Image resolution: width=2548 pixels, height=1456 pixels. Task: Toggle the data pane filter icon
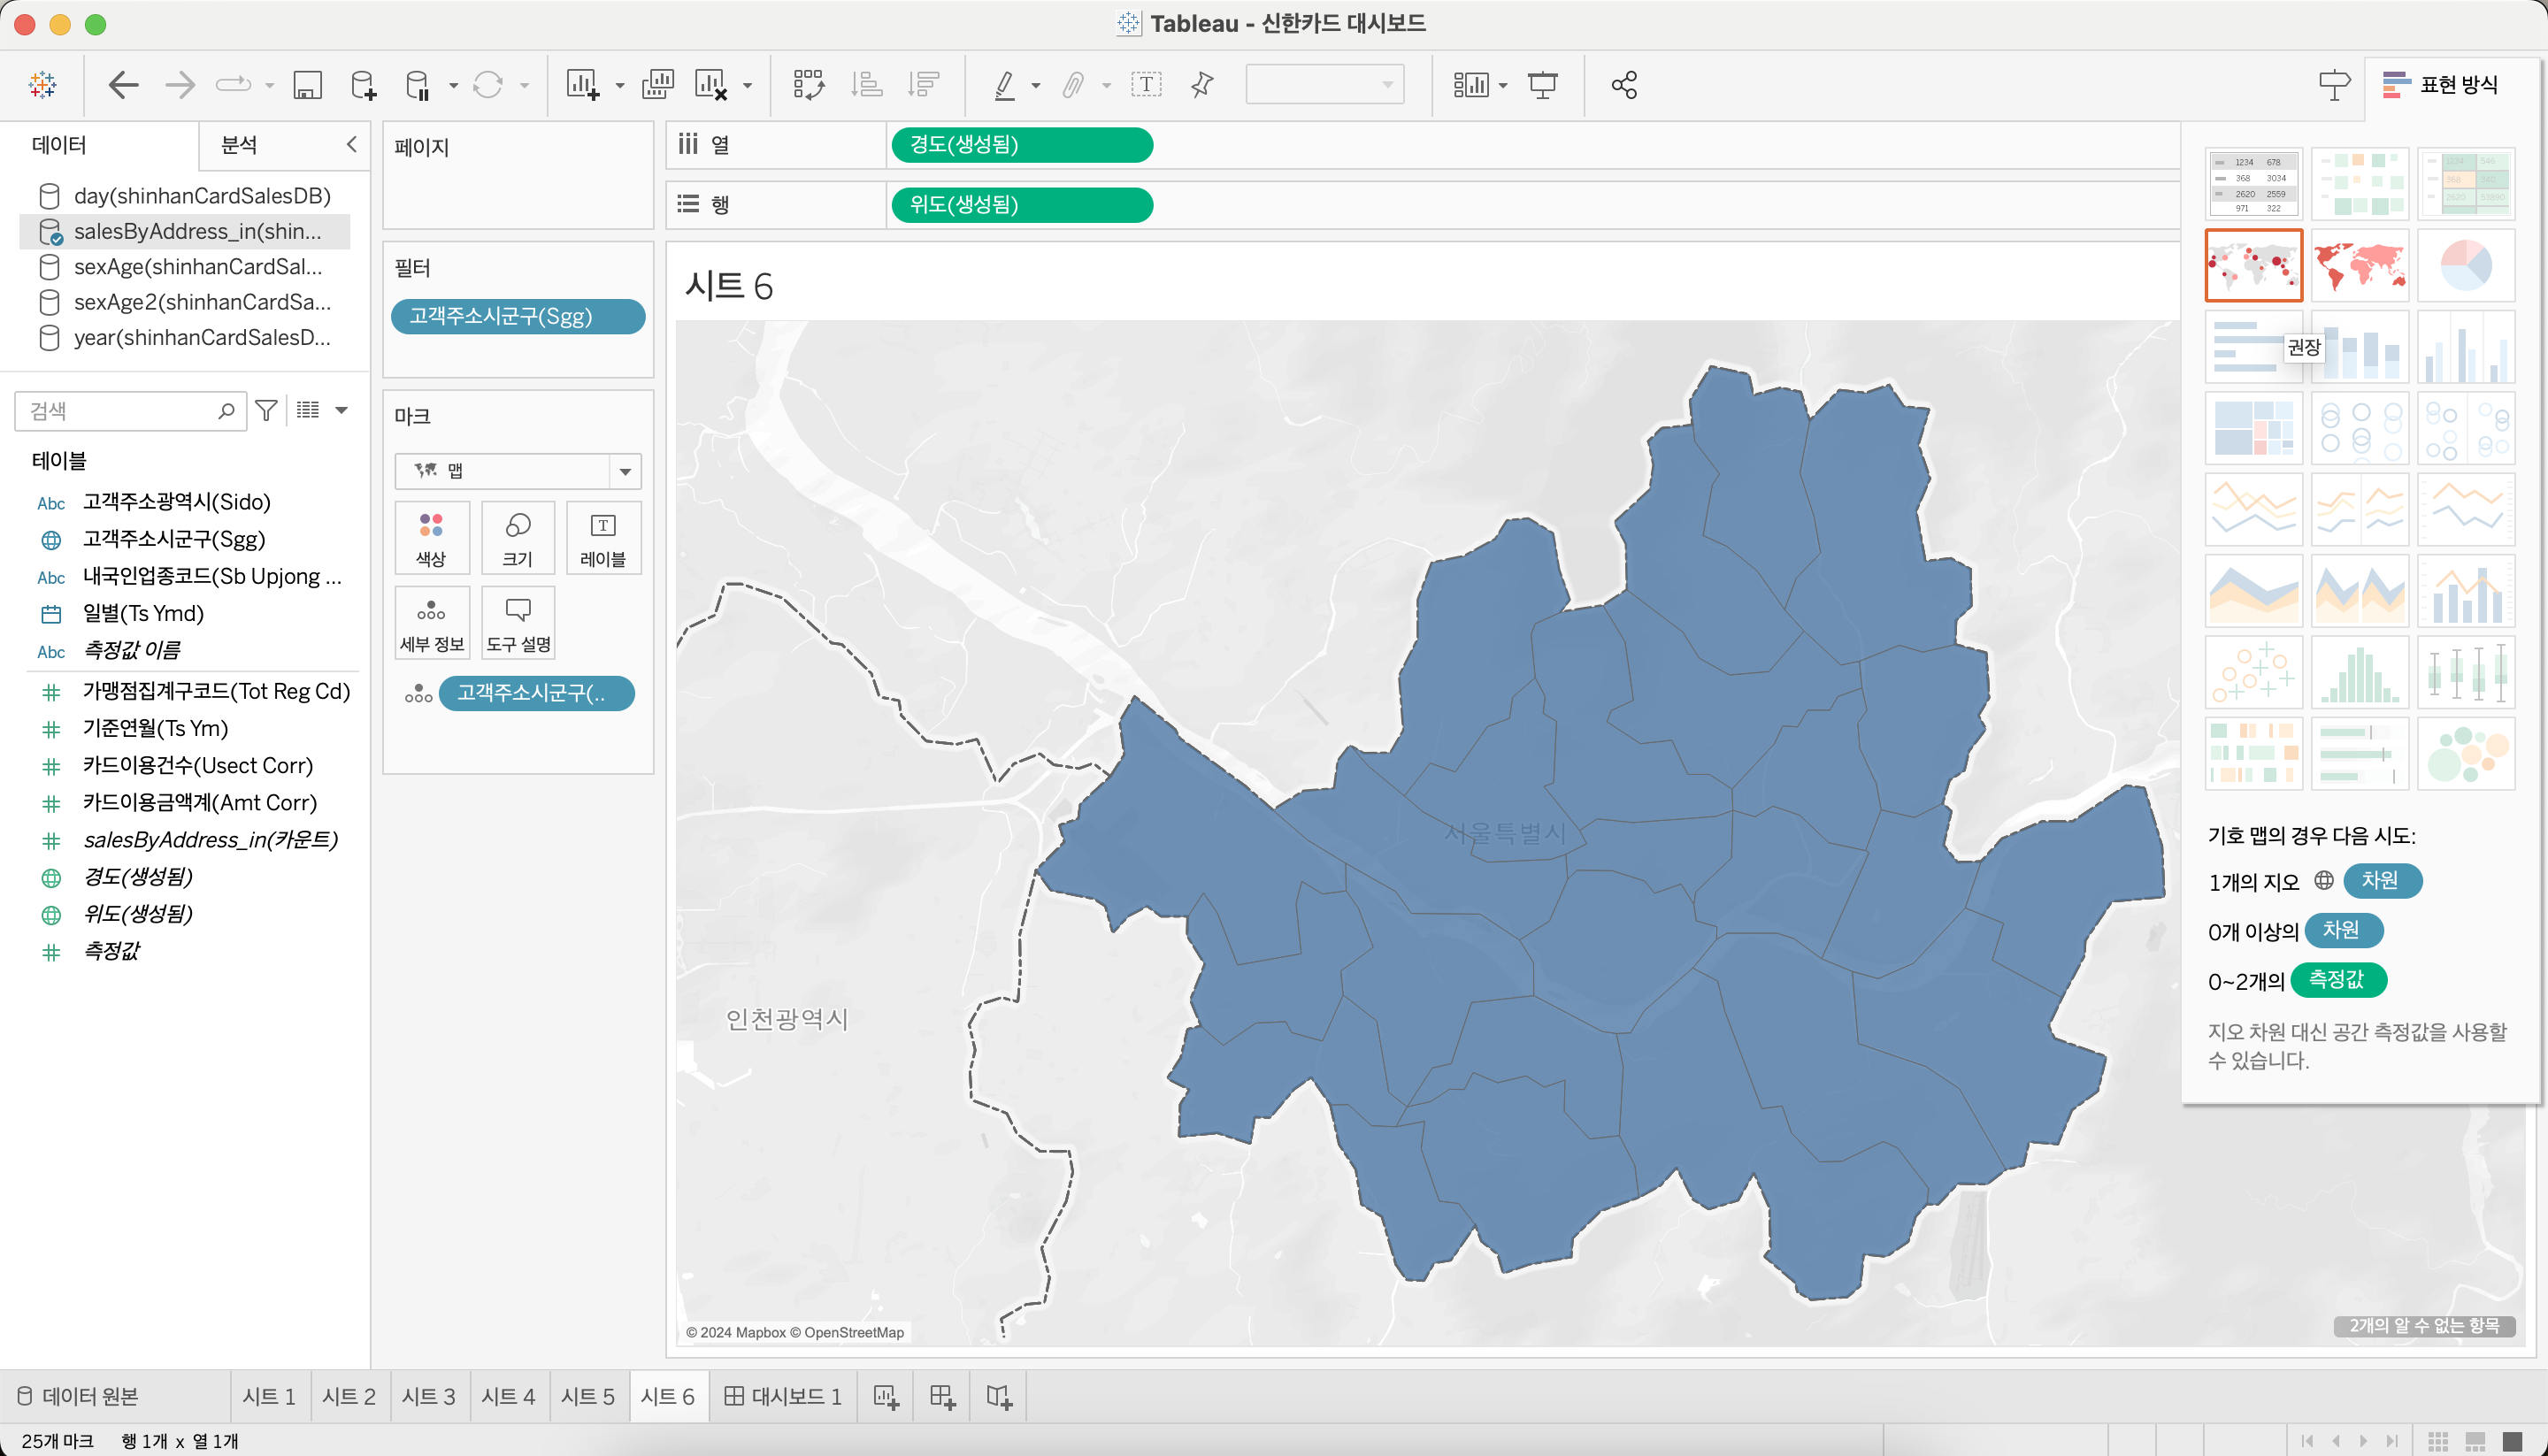(x=266, y=410)
